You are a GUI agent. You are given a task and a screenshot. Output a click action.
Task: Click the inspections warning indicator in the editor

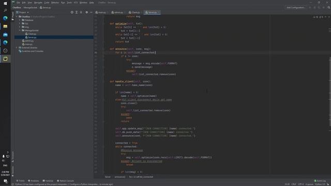[319, 17]
